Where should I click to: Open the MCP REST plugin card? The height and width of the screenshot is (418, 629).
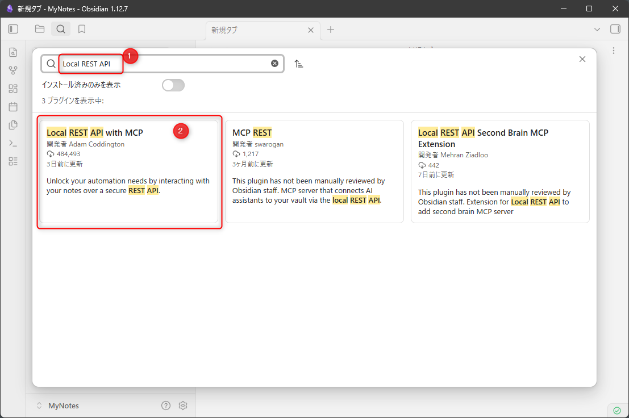(x=315, y=172)
